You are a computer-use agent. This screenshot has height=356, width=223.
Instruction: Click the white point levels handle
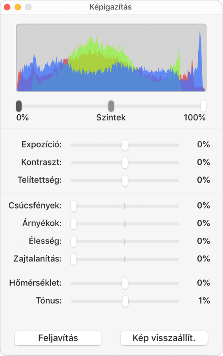pyautogui.click(x=203, y=106)
